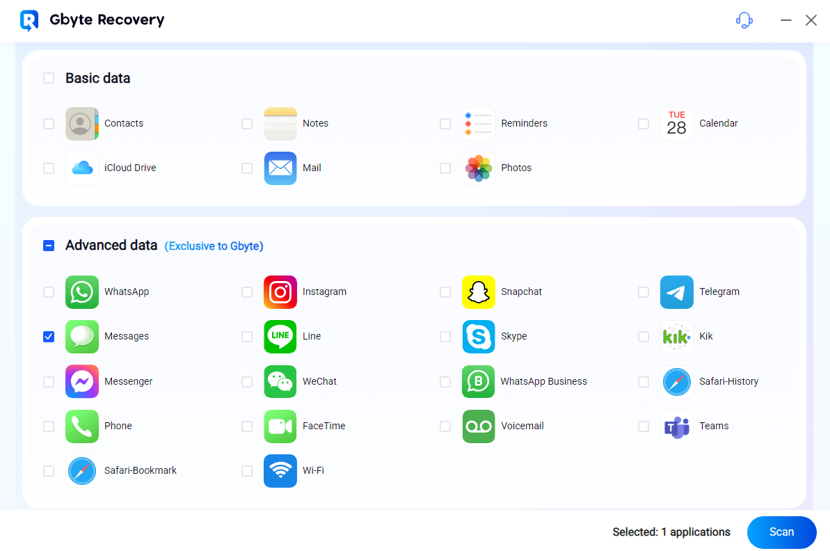Click the Instagram icon
Viewport: 830px width, 551px height.
tap(280, 292)
